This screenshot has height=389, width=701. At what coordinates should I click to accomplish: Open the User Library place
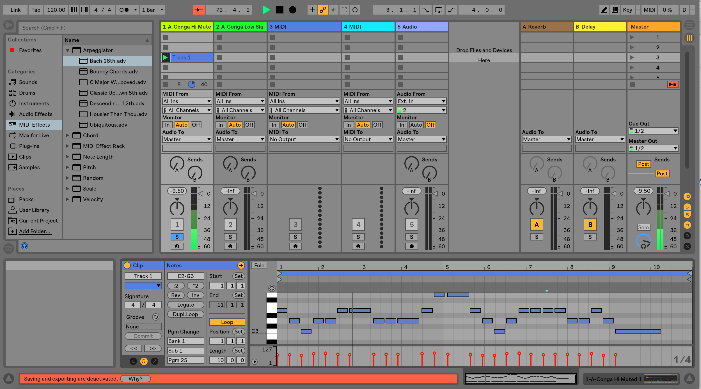coord(34,210)
